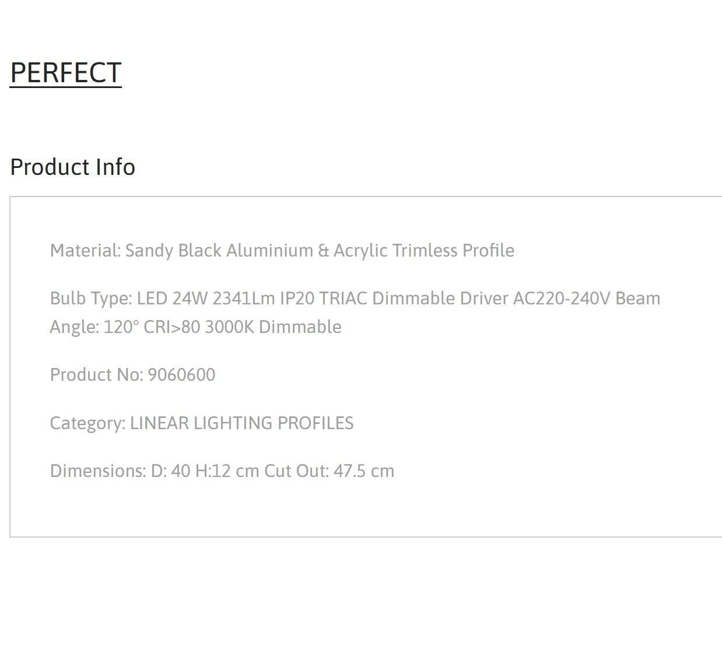
Task: Click the Acrylic Trimless Profile text
Action: pyautogui.click(x=424, y=251)
